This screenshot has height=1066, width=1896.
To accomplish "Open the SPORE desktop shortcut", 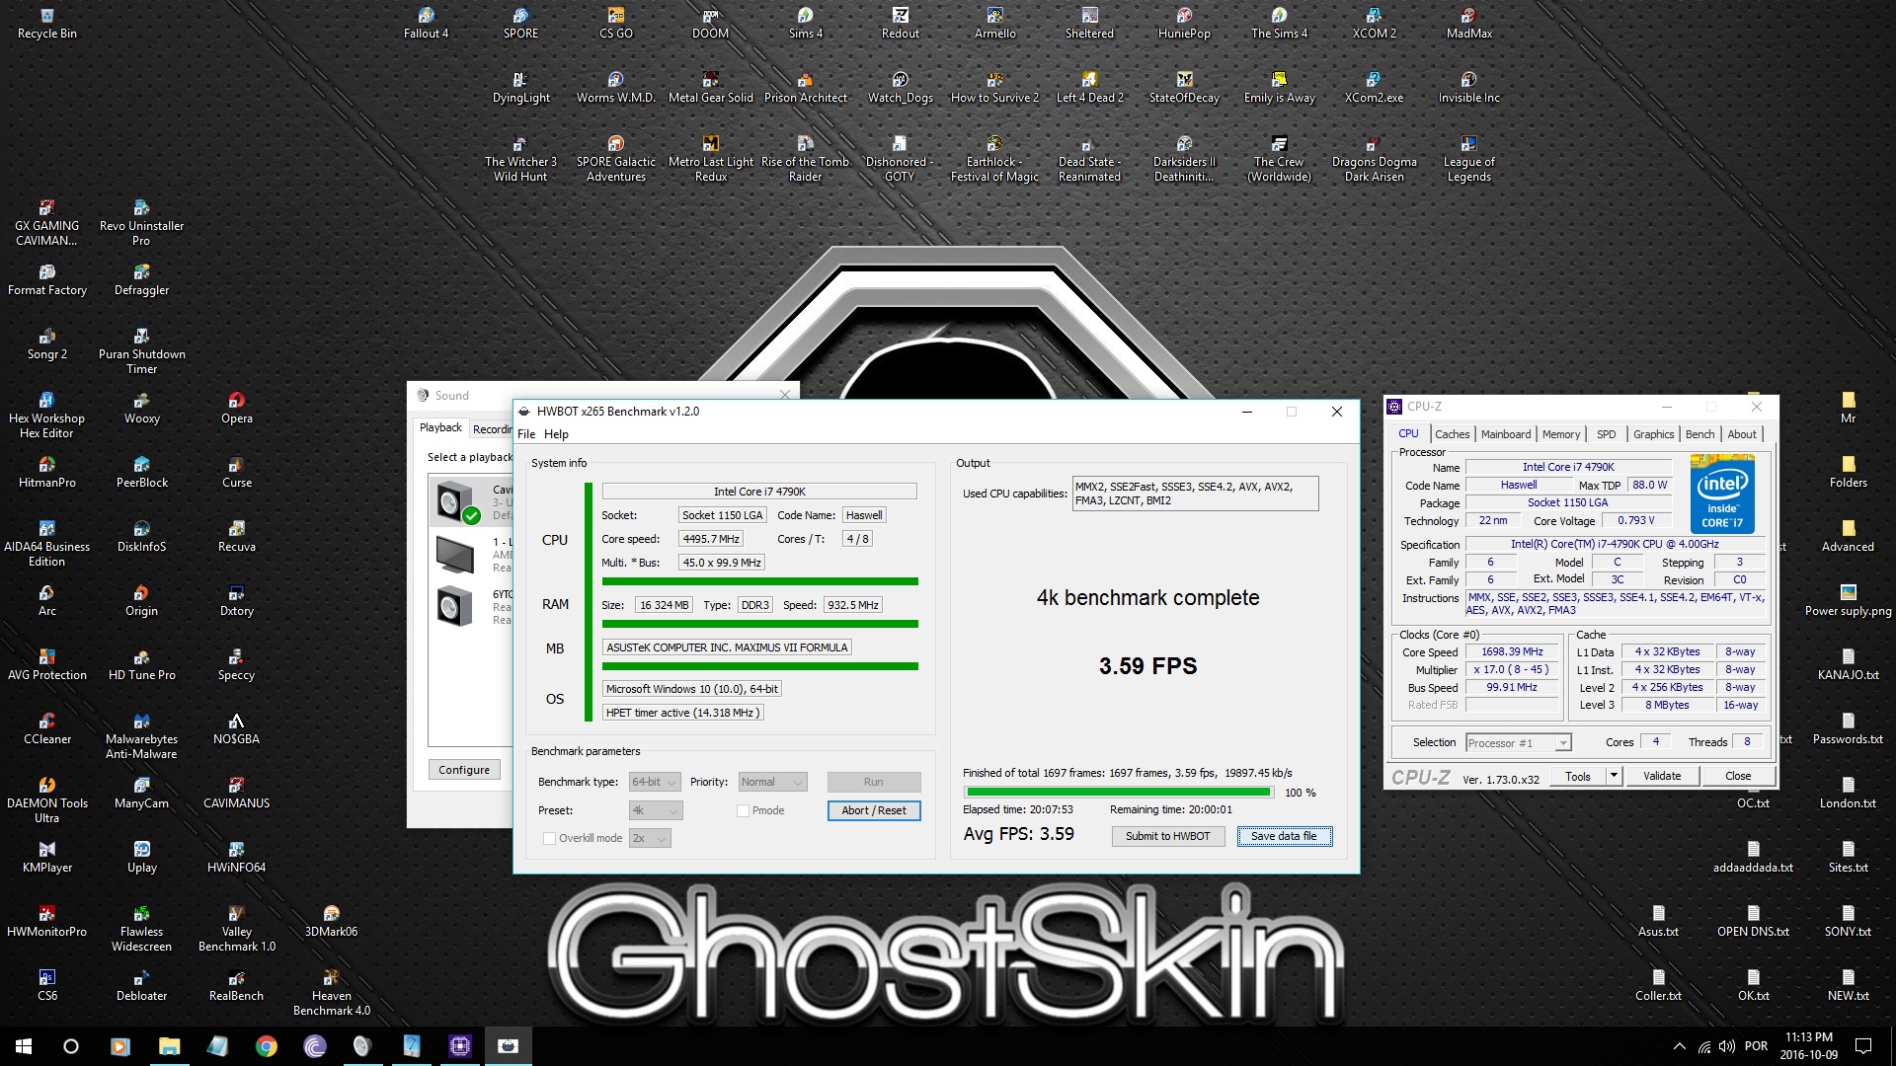I will pyautogui.click(x=520, y=23).
